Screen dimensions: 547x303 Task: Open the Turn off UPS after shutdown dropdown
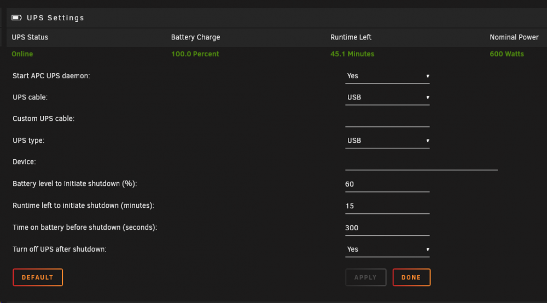click(387, 249)
